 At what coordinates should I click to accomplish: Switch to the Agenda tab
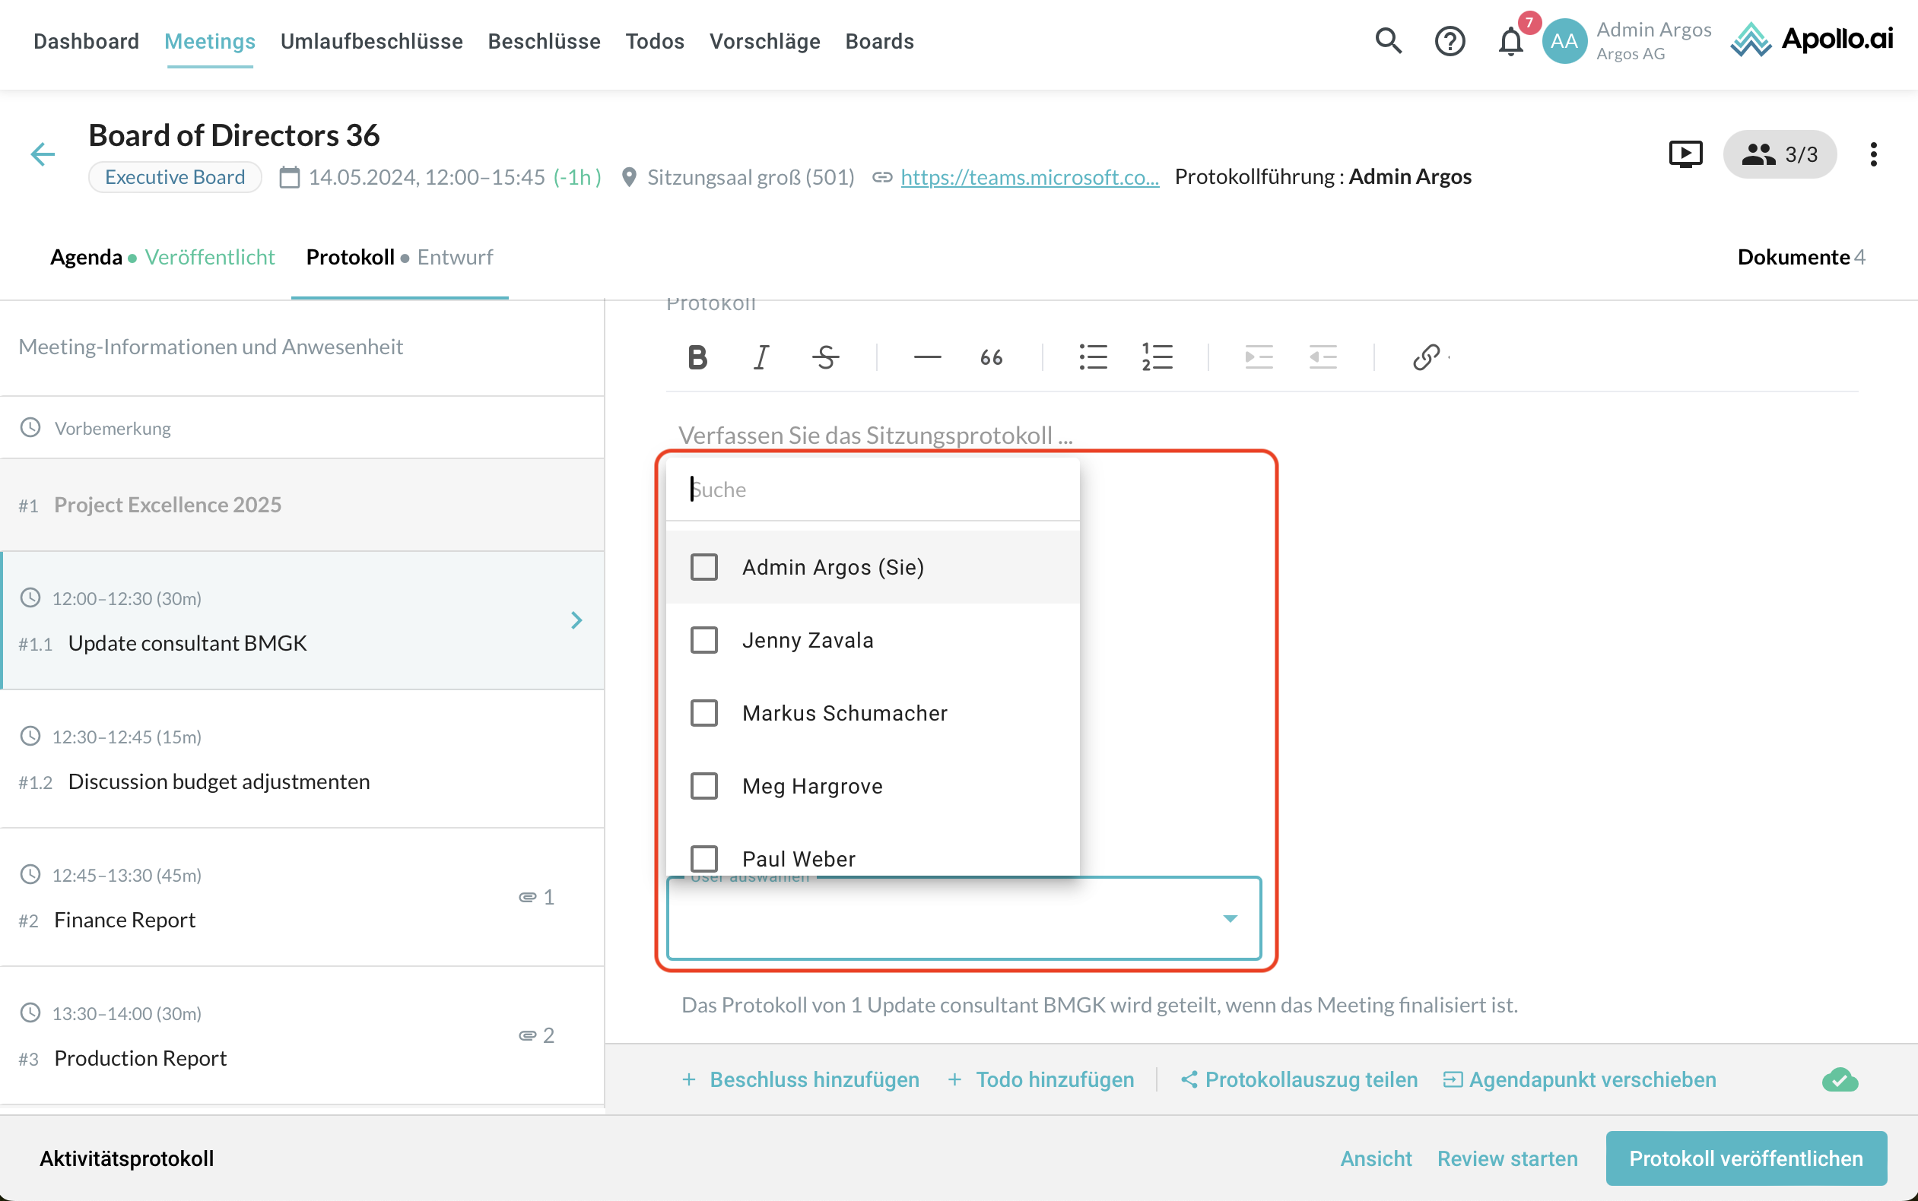pos(86,258)
